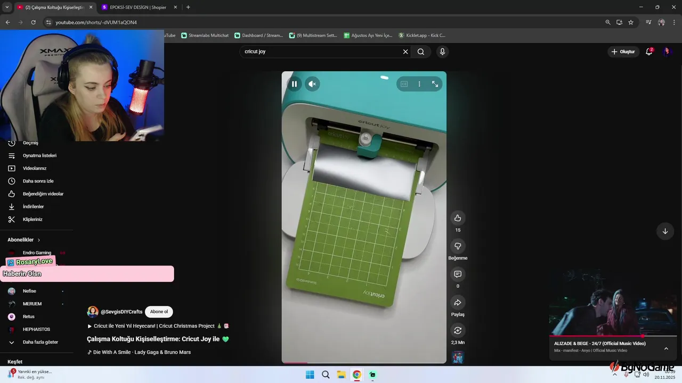Image resolution: width=682 pixels, height=383 pixels.
Task: Open HEPHAISTOS subscription channel
Action: pyautogui.click(x=37, y=329)
